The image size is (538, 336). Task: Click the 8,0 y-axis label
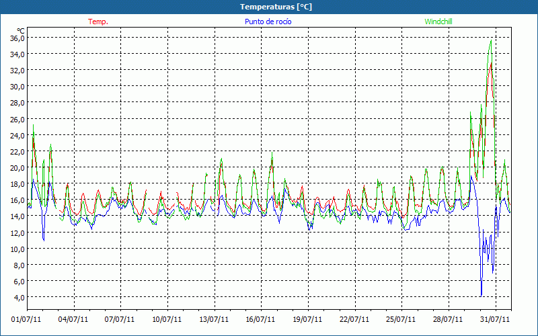pyautogui.click(x=19, y=265)
